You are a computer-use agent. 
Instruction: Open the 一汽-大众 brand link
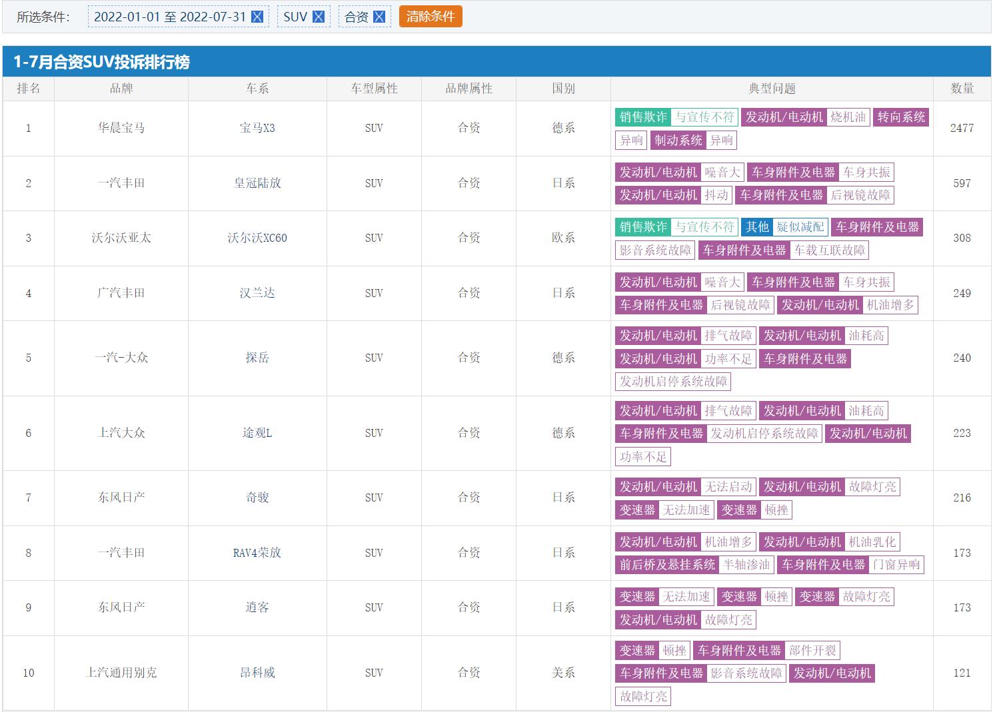point(121,358)
